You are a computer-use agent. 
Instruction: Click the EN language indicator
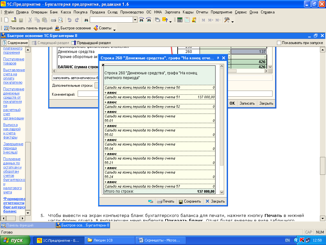click(287, 241)
